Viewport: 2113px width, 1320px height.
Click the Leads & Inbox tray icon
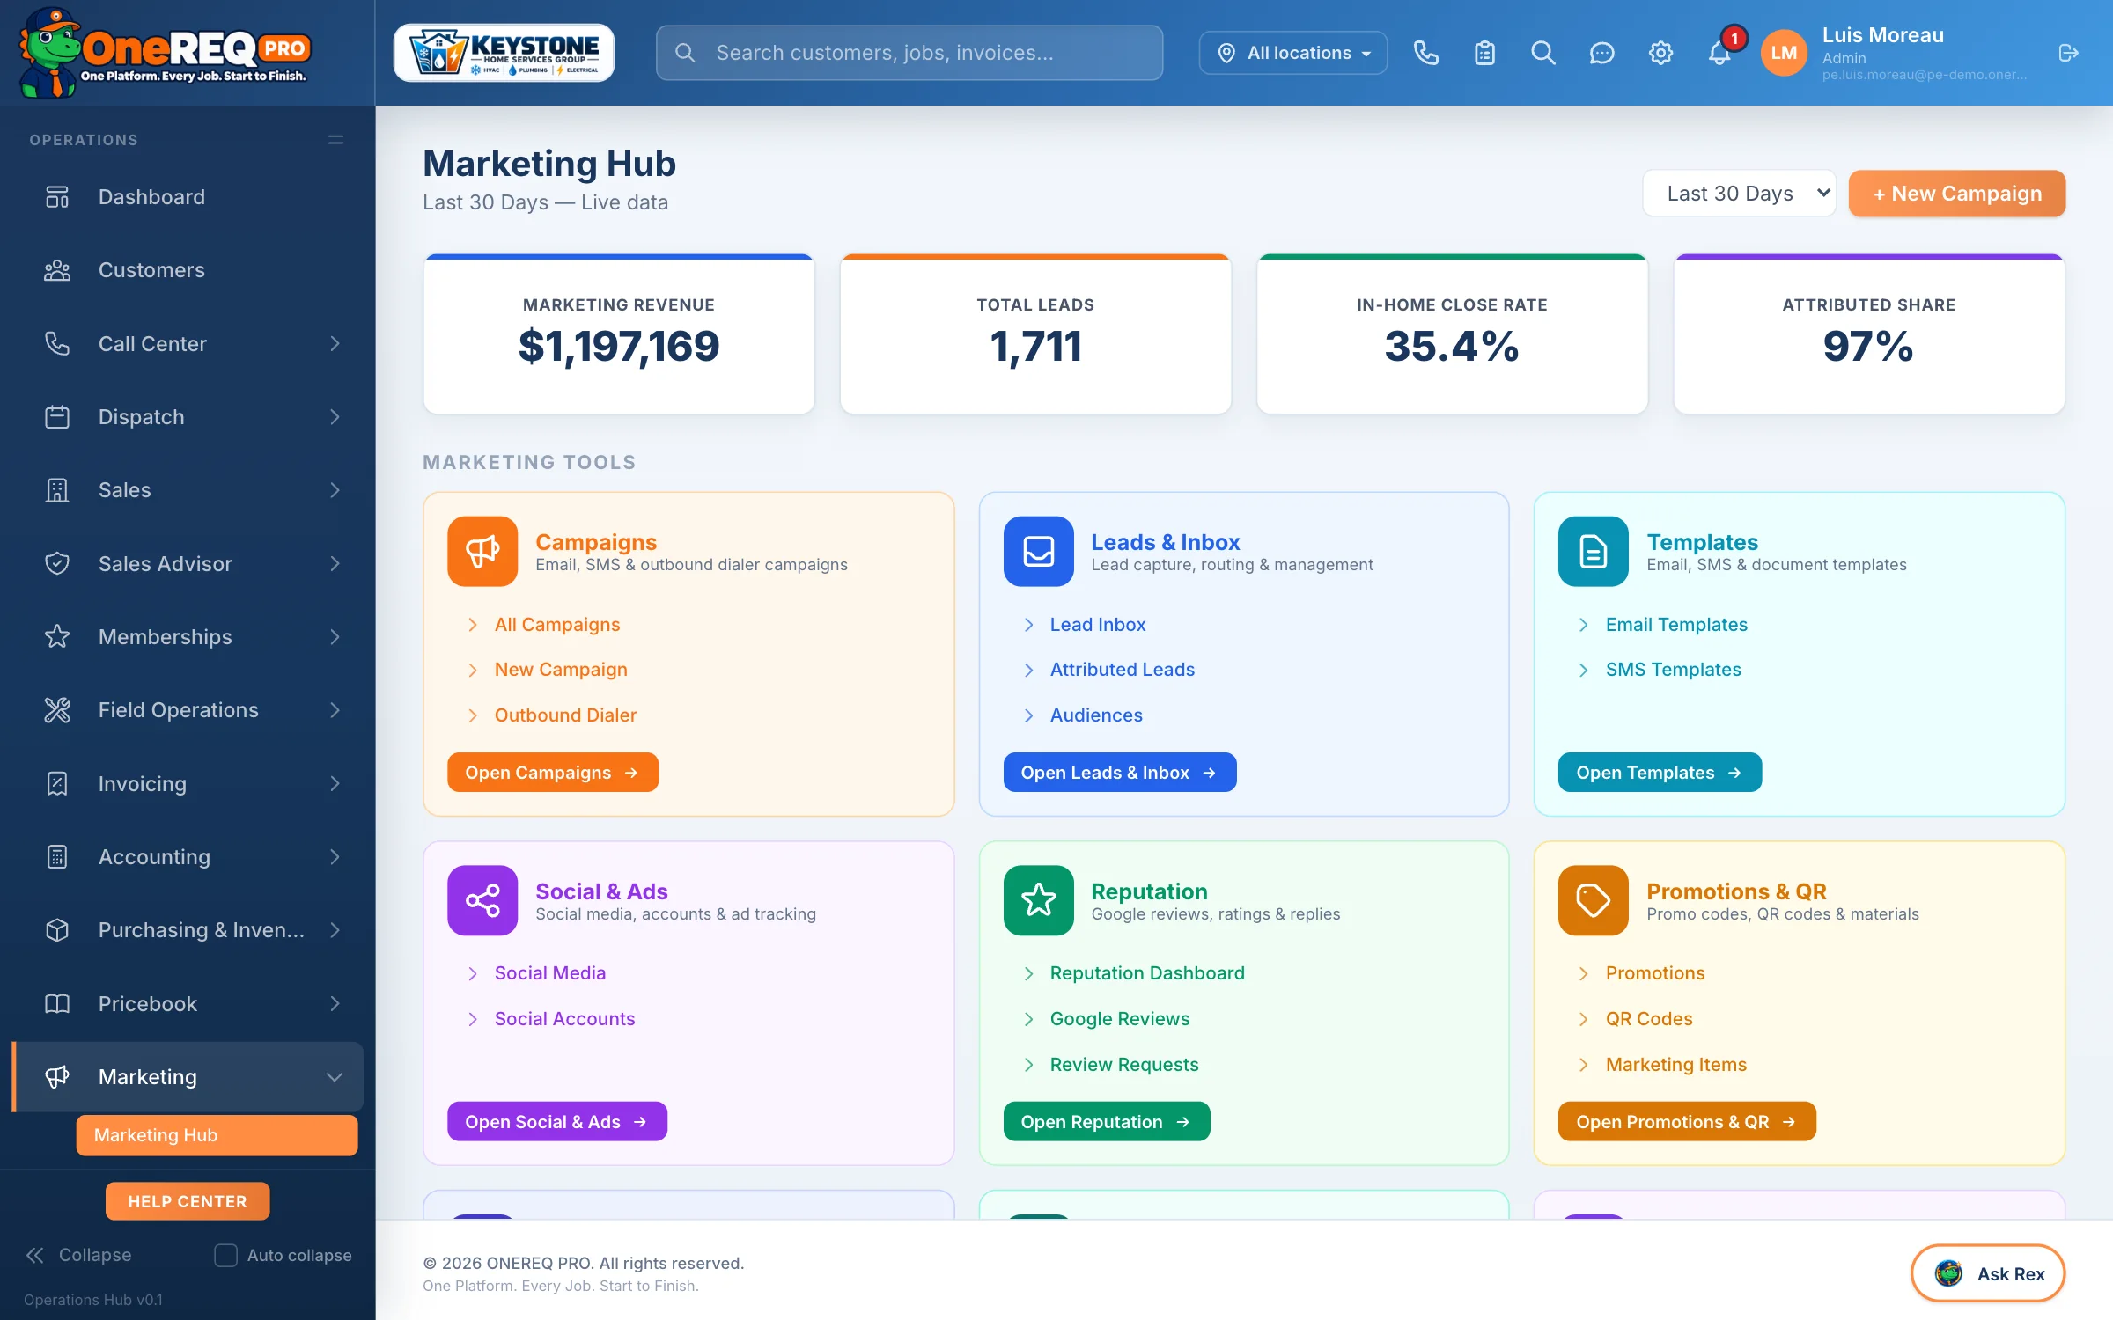pos(1038,551)
